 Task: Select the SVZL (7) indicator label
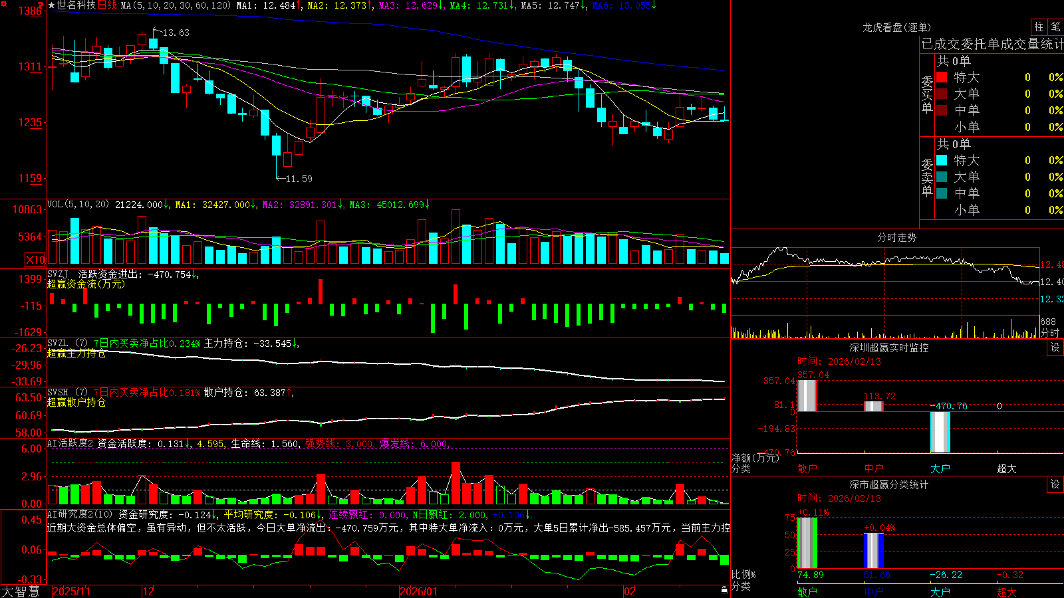(67, 344)
